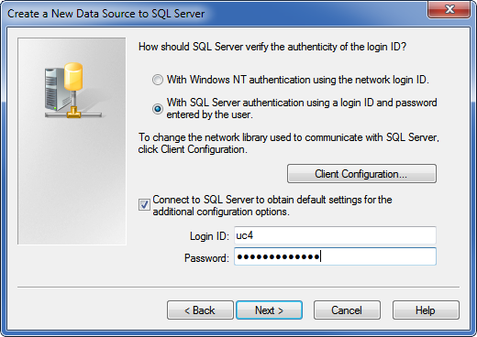
Task: Click the dialog title bar text
Action: (x=105, y=14)
